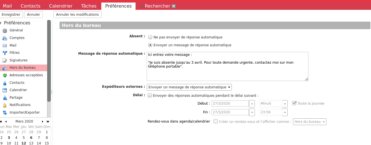Click the Partage icon in sidebar
The image size is (371, 145).
[x=5, y=98]
